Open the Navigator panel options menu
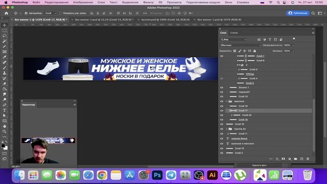 coord(75,105)
